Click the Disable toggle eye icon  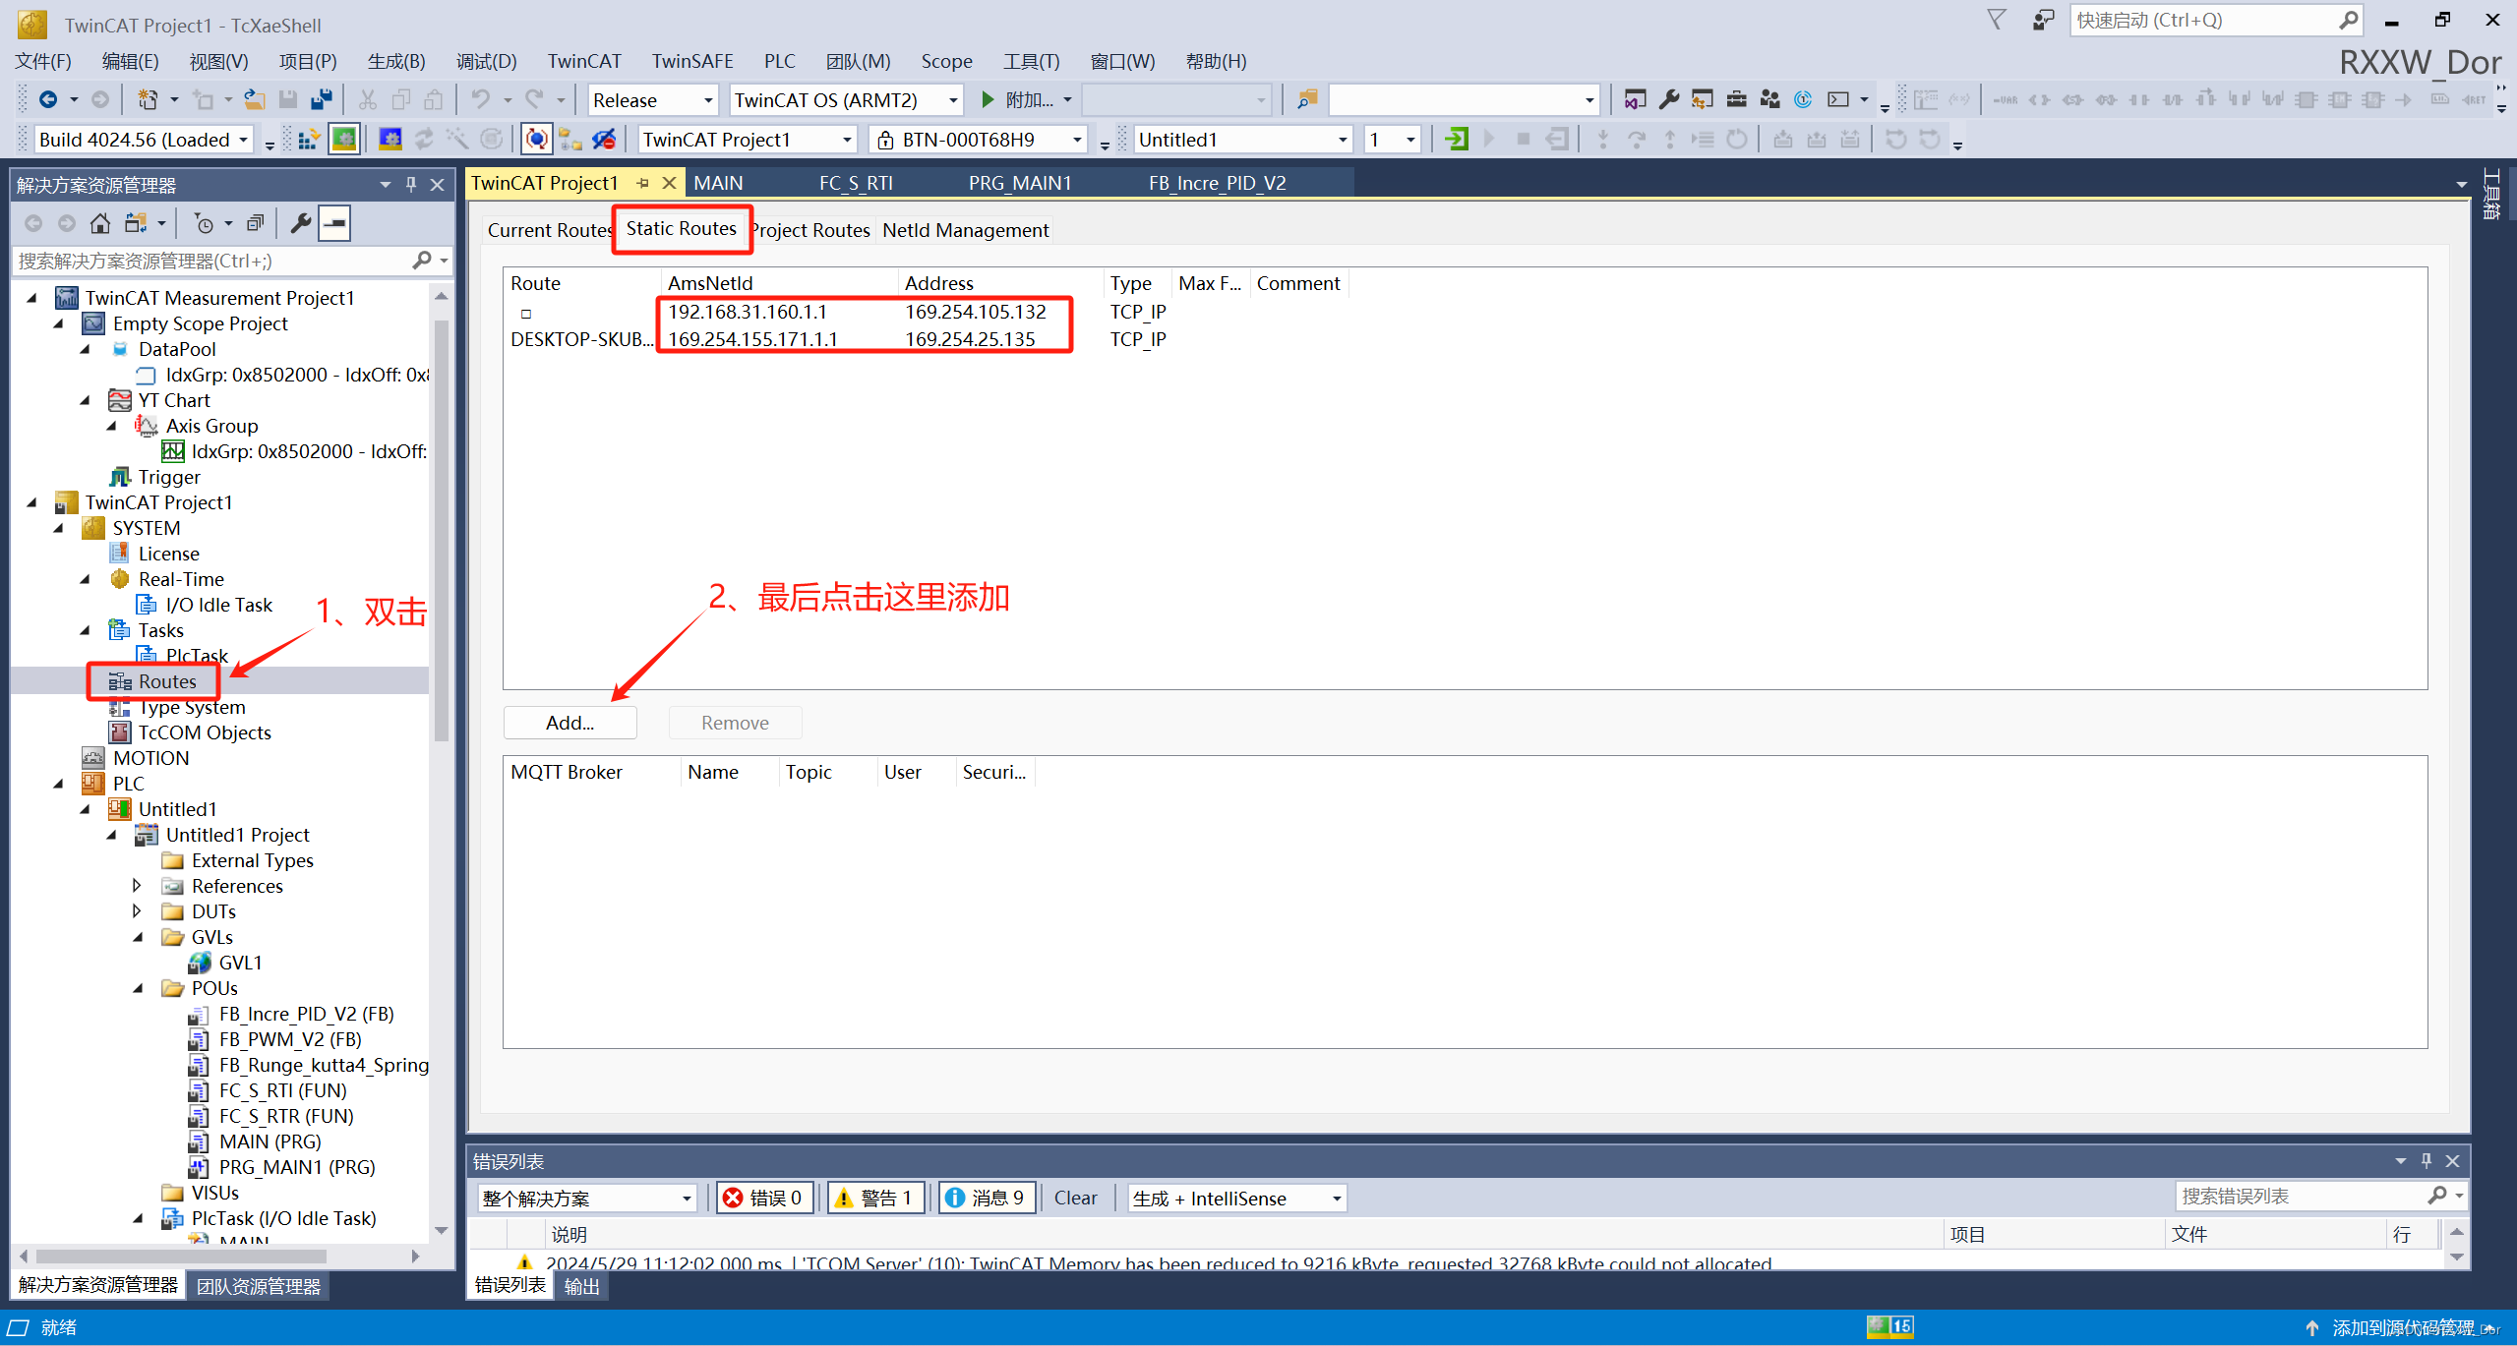coord(604,140)
